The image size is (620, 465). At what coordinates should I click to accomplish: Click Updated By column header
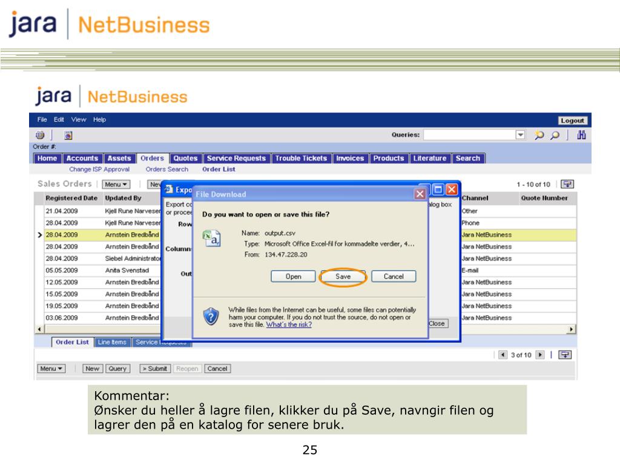[123, 198]
